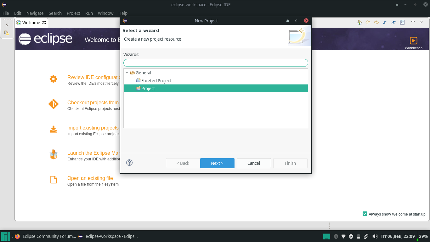Click the Eclipse Marketplace box icon
This screenshot has height=242, width=430.
pos(54,154)
